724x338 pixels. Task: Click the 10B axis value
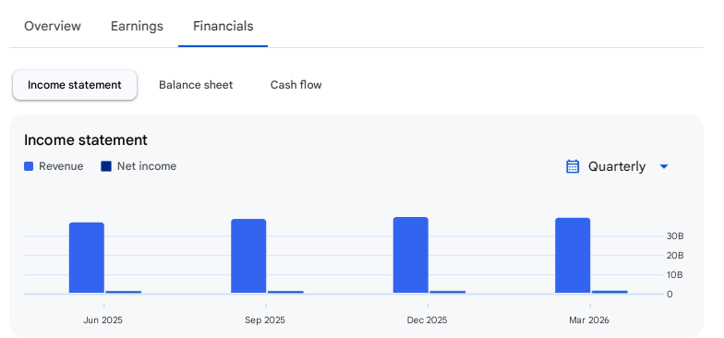(675, 275)
